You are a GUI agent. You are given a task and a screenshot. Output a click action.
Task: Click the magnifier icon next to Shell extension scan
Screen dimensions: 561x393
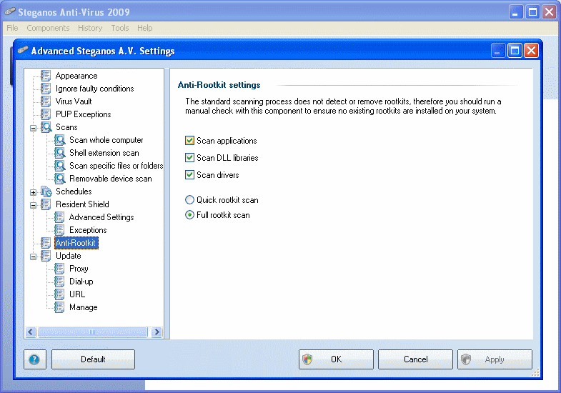[x=60, y=153]
